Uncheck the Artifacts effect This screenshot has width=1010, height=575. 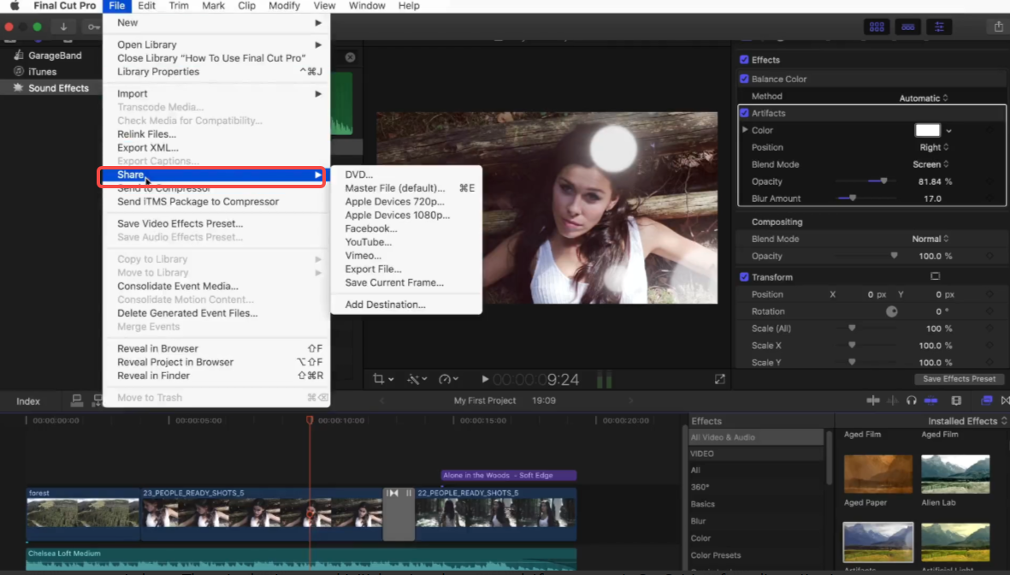point(744,112)
